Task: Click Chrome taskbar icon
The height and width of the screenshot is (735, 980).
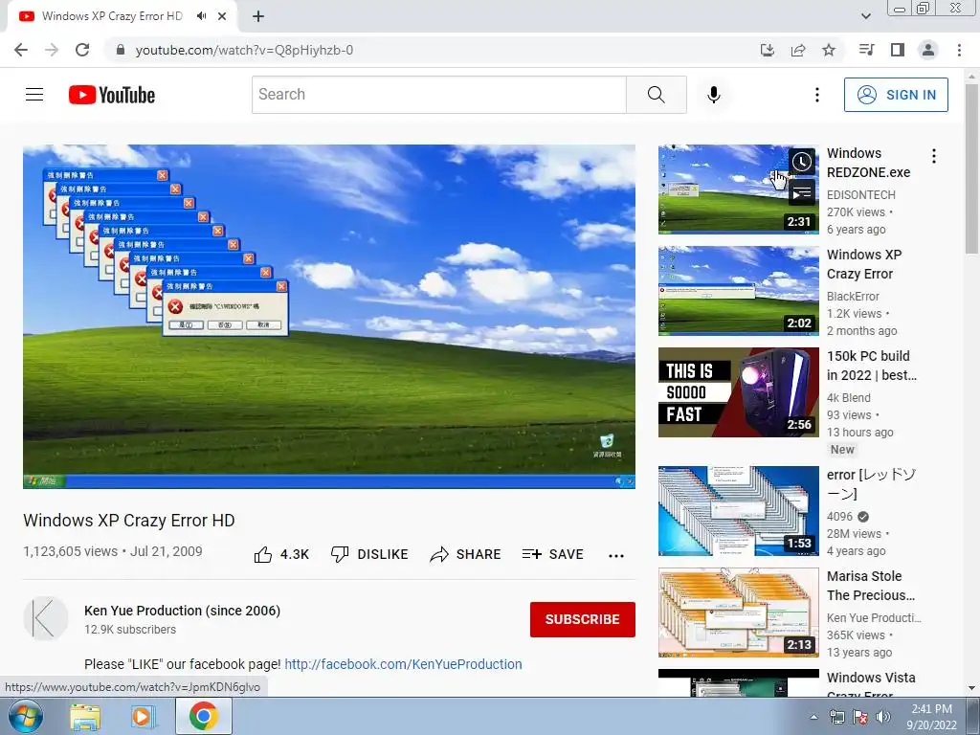Action: pos(204,716)
